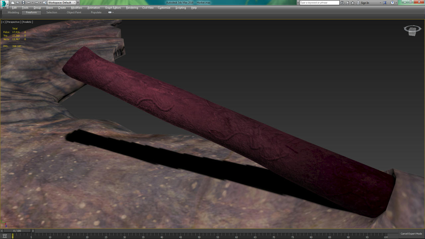Click the [Realistic] shading label
Viewport: 425px width, 239px height.
(x=27, y=22)
